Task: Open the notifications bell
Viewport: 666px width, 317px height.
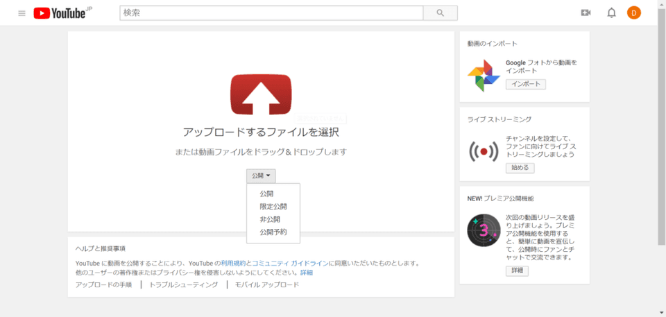Action: 611,13
